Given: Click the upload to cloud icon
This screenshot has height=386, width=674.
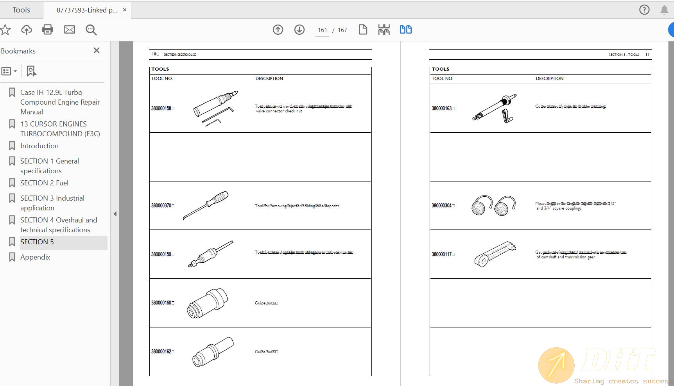Looking at the screenshot, I should (x=27, y=30).
